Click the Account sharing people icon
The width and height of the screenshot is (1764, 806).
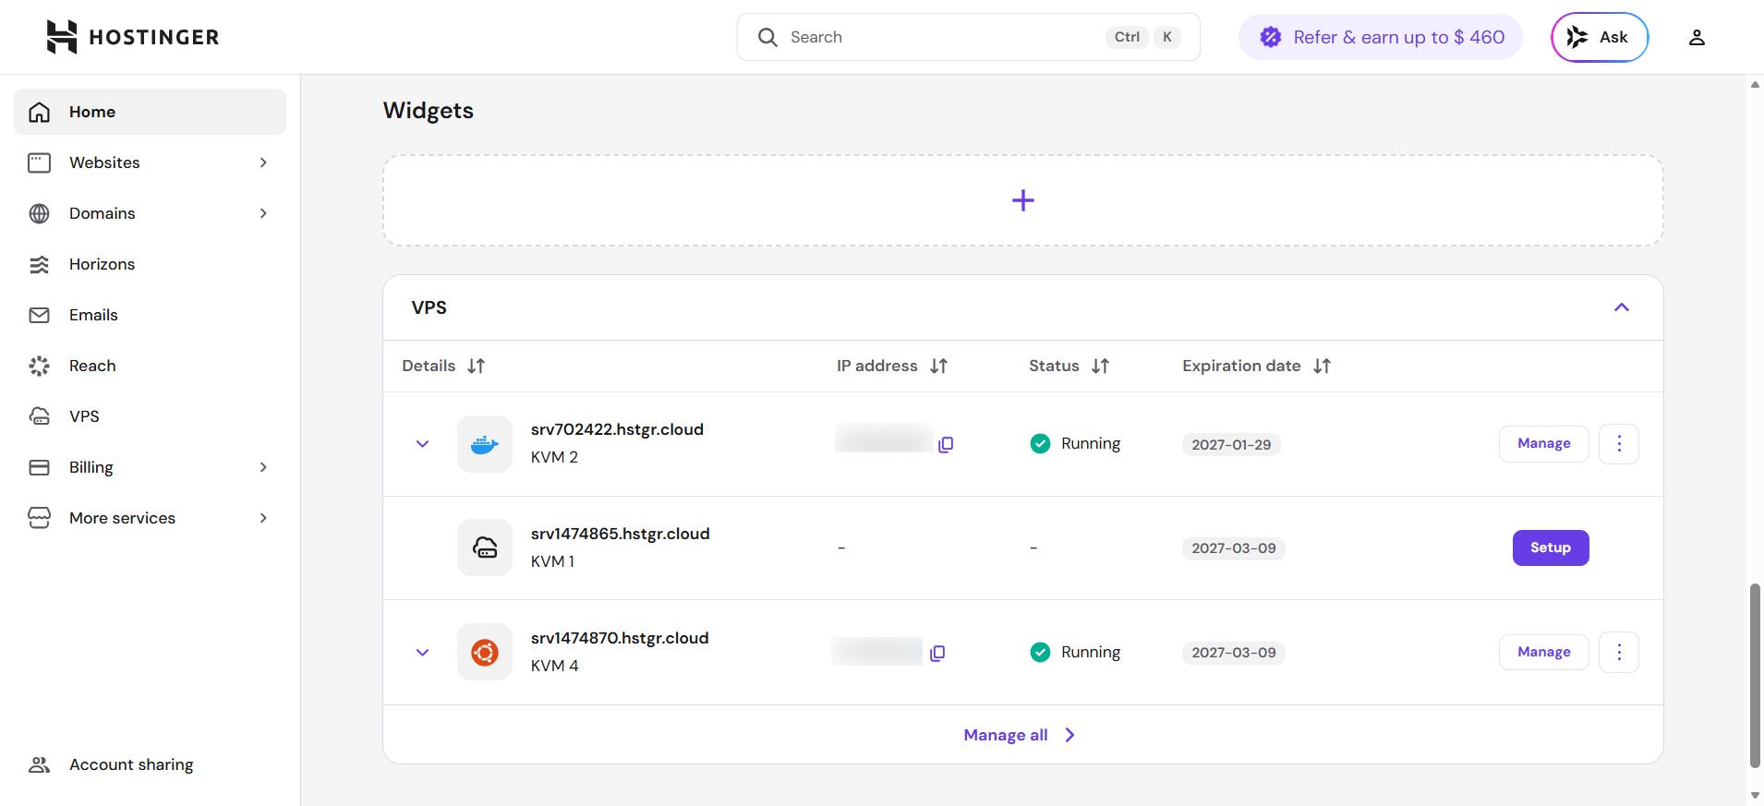coord(39,764)
